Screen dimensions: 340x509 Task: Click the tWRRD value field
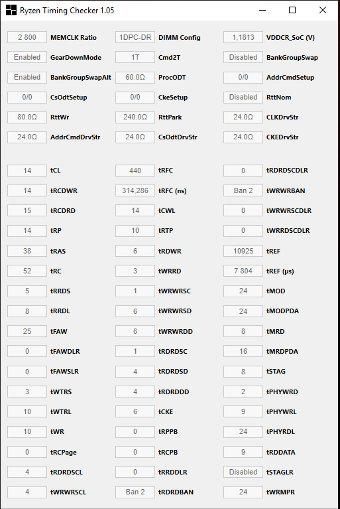pyautogui.click(x=135, y=271)
